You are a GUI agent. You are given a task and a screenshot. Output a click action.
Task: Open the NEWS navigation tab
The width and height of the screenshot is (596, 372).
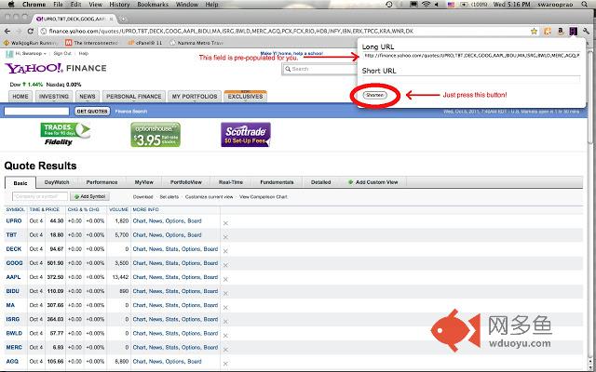[88, 97]
